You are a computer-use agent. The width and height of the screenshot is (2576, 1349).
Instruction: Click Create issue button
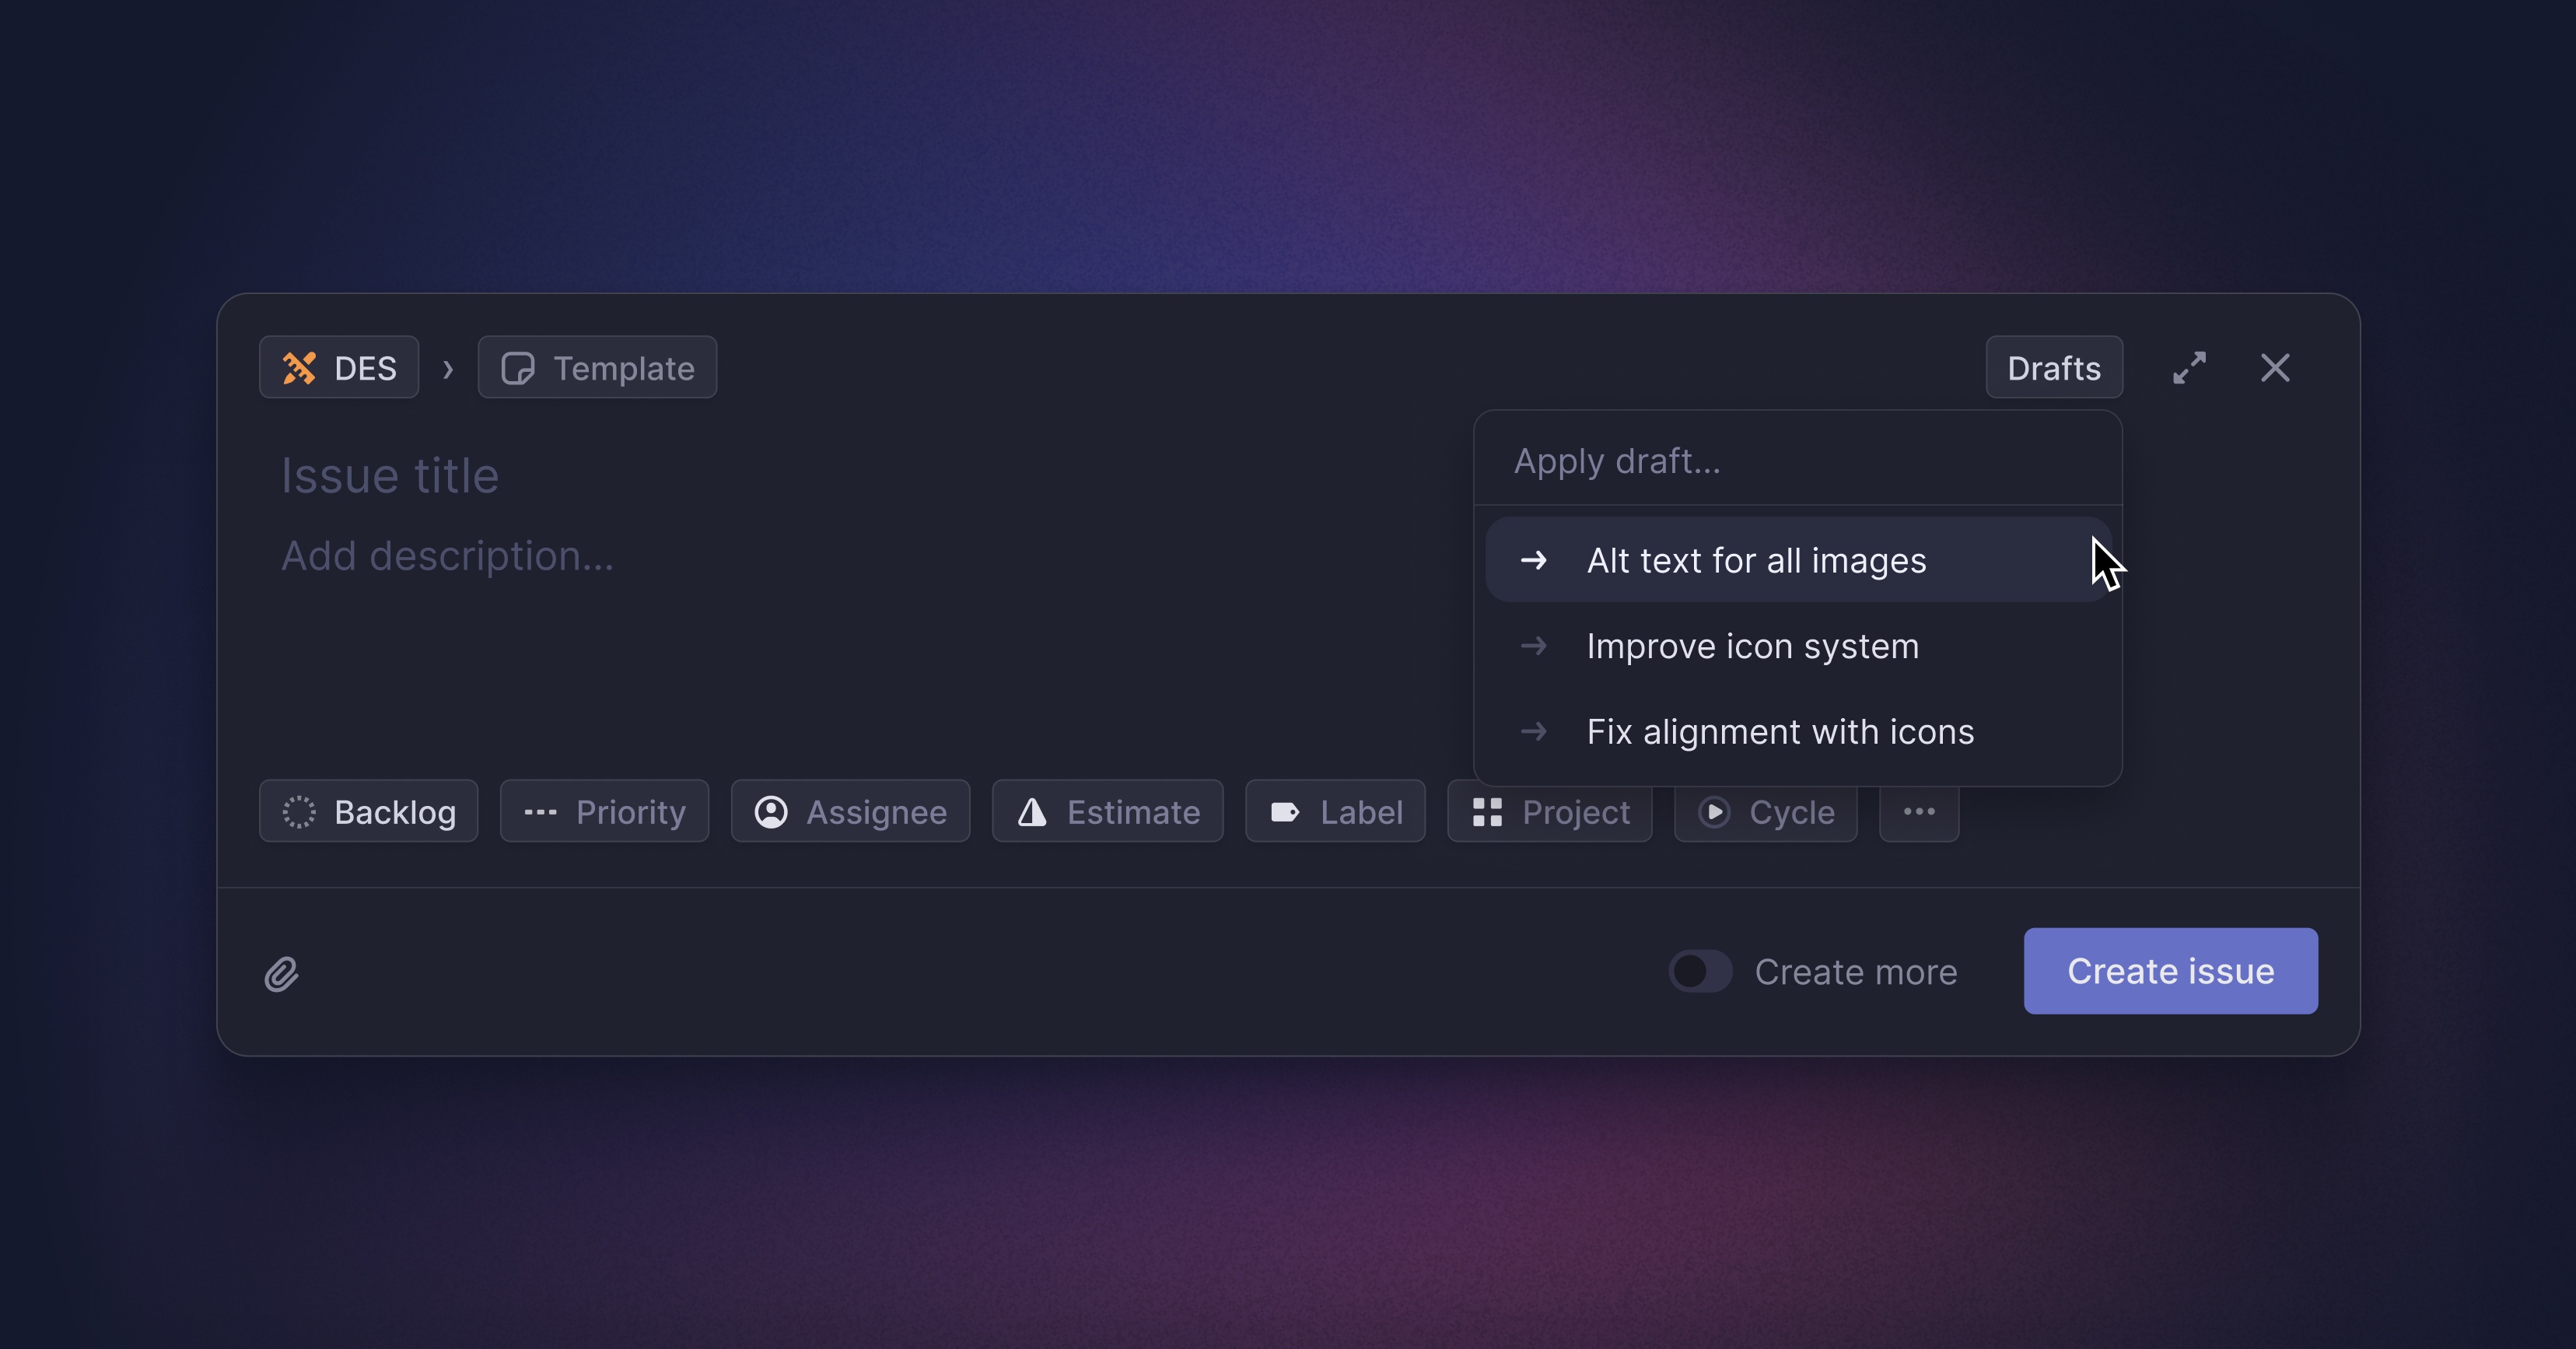point(2171,971)
